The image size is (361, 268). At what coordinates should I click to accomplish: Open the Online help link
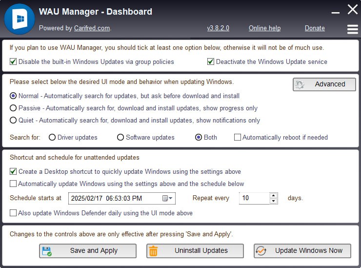pyautogui.click(x=264, y=28)
